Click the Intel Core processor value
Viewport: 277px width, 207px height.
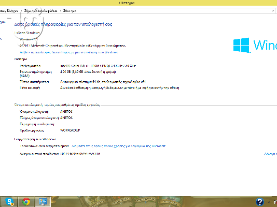(98, 66)
